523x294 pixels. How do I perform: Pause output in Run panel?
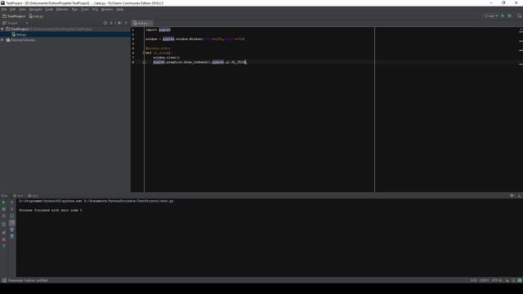[x=4, y=216]
